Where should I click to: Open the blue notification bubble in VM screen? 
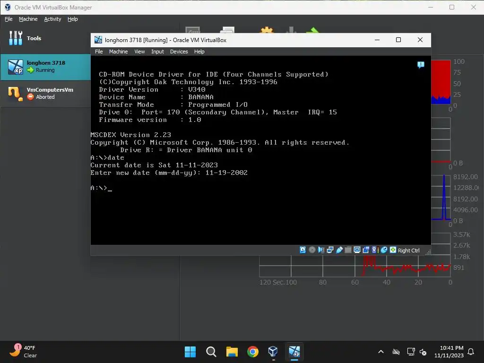tap(421, 65)
